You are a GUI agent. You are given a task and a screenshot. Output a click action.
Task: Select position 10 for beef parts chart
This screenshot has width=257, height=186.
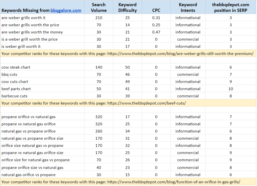tap(231, 88)
